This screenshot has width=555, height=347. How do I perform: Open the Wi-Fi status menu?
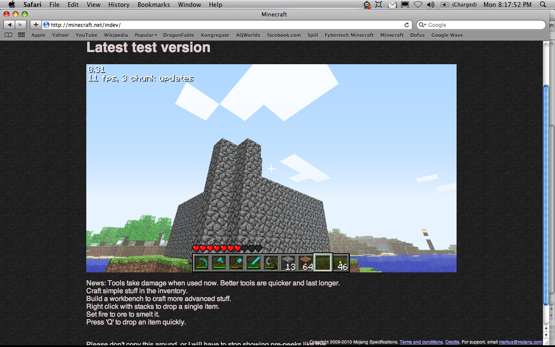tap(418, 5)
